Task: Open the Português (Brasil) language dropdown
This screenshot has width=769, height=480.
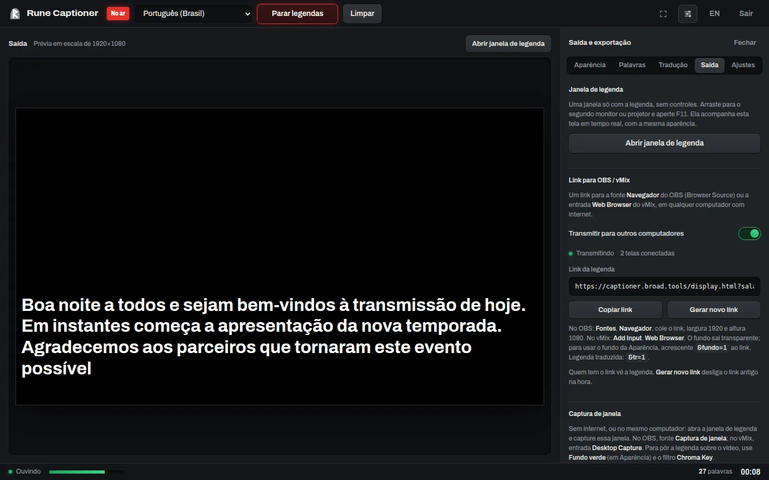Action: (x=194, y=14)
